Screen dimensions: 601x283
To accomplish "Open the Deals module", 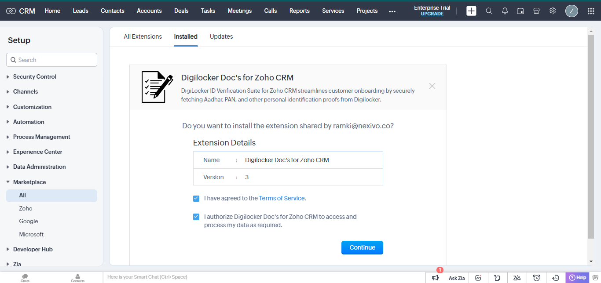I will pos(181,11).
